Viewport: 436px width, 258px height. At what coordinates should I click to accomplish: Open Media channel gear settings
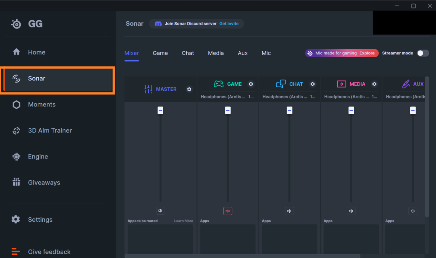pyautogui.click(x=374, y=84)
